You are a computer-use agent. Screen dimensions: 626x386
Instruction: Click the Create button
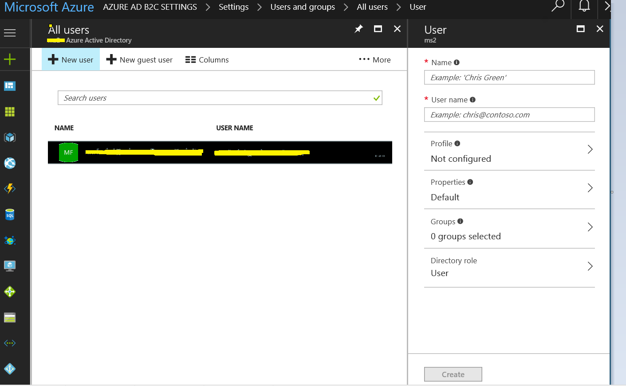pos(453,374)
